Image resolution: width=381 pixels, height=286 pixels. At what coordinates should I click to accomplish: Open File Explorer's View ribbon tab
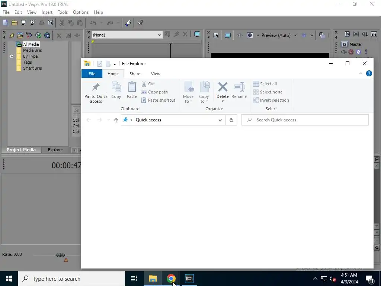tap(156, 74)
